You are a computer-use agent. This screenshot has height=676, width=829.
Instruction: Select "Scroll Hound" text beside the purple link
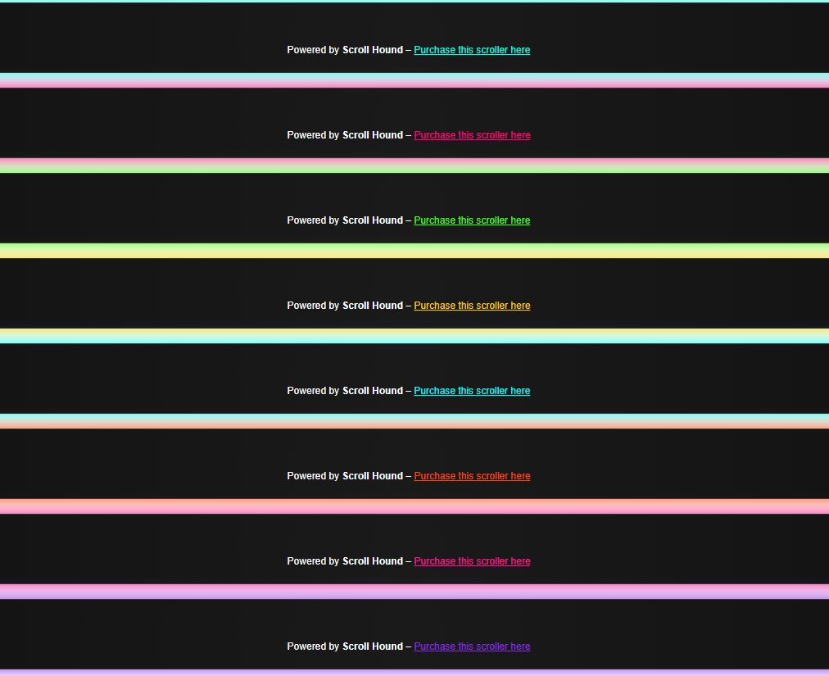373,647
